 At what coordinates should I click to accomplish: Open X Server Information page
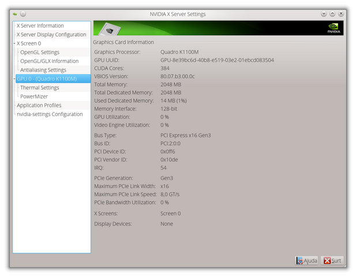pos(40,25)
